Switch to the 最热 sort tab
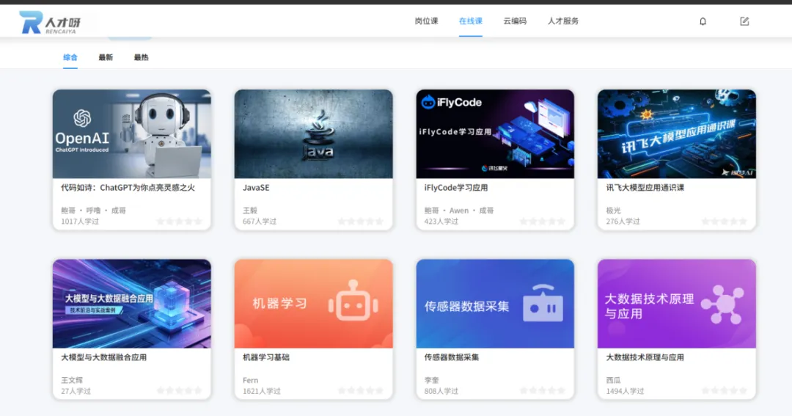The height and width of the screenshot is (416, 792). [x=141, y=57]
